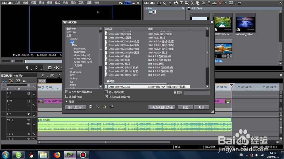The width and height of the screenshot is (284, 159).
Task: Click the copy icon in bin toolbar
Action: (x=198, y=3)
